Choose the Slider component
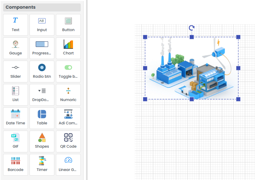 tap(16, 72)
